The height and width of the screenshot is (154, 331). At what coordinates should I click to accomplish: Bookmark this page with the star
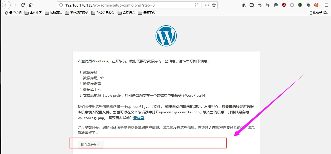214,5
